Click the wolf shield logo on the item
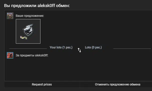Viewport: 152px width, 91px height. pyautogui.click(x=28, y=30)
